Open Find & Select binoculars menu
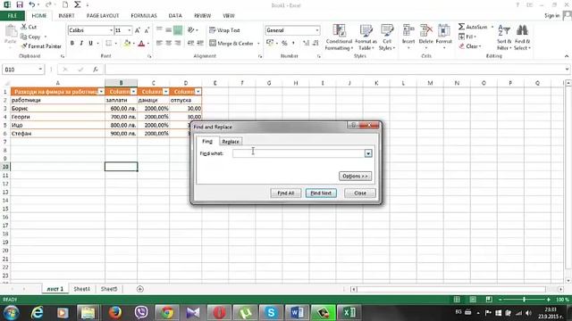The height and width of the screenshot is (321, 572). [522, 37]
